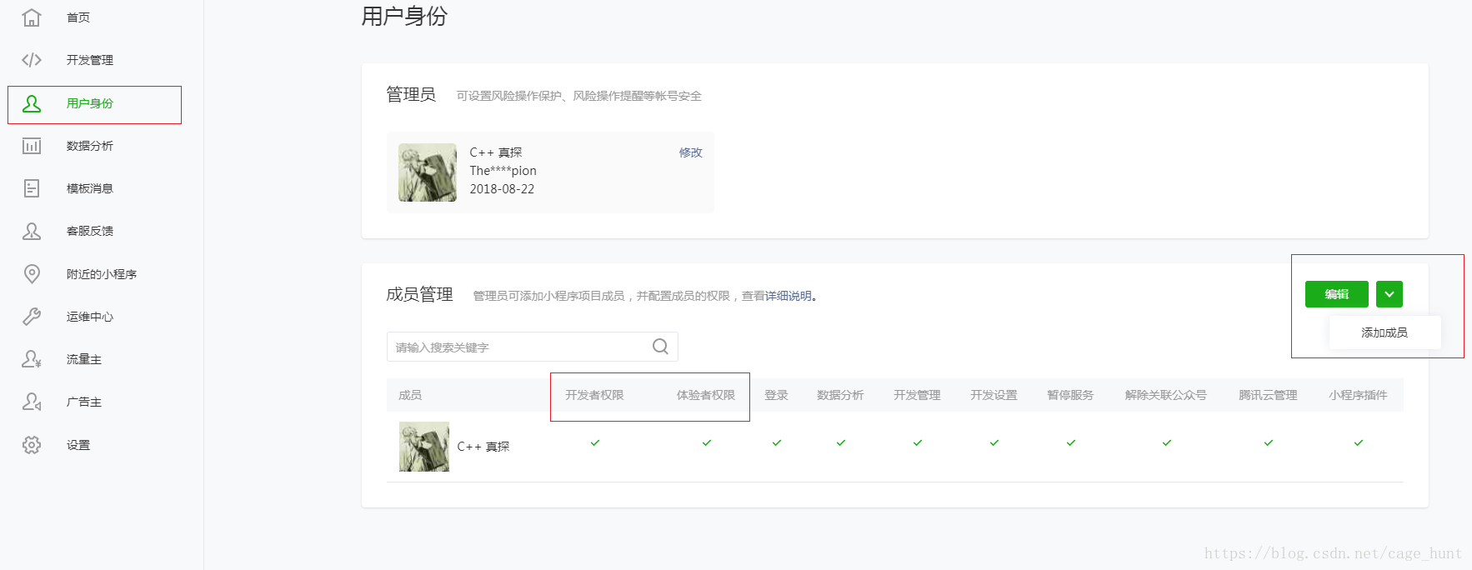The image size is (1472, 570).
Task: Click checkmark under 开发设置 column
Action: point(994,442)
